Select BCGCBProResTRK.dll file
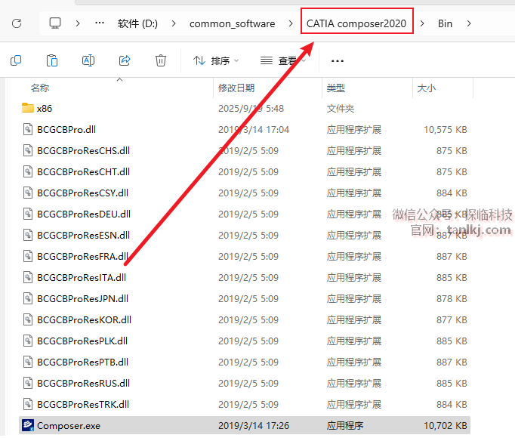The image size is (515, 438). 83,404
